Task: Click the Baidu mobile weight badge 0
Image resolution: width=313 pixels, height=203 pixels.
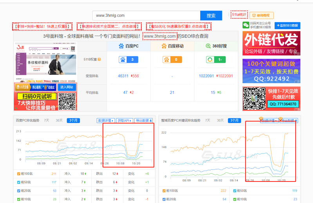Action: (172, 60)
